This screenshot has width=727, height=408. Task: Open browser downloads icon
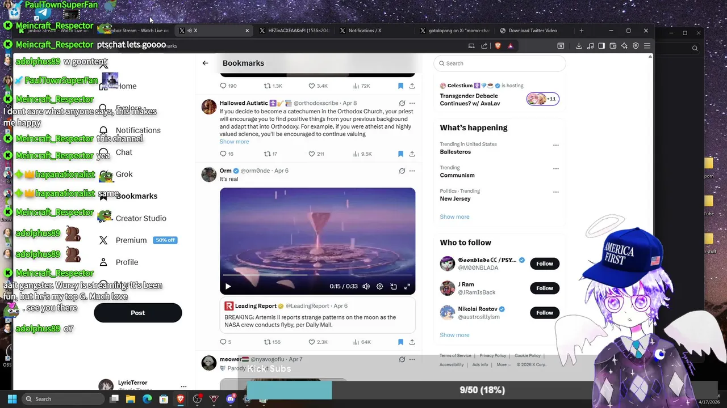579,46
